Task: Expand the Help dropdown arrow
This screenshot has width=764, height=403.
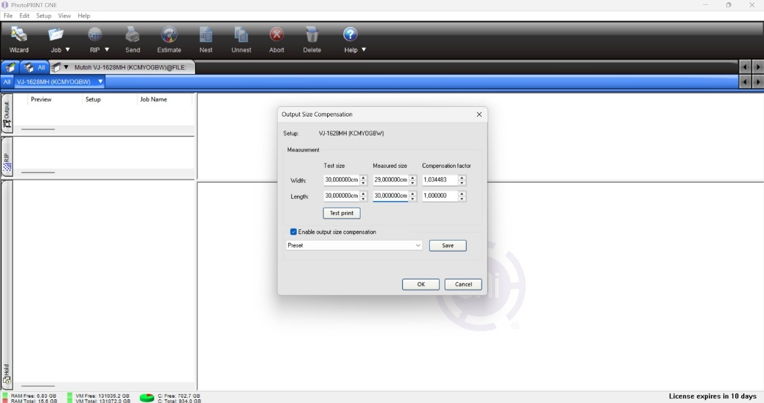Action: (x=363, y=50)
